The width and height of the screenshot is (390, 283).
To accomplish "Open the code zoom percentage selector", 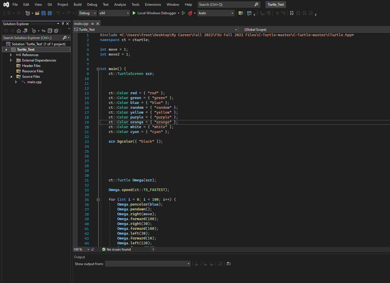I will point(81,249).
